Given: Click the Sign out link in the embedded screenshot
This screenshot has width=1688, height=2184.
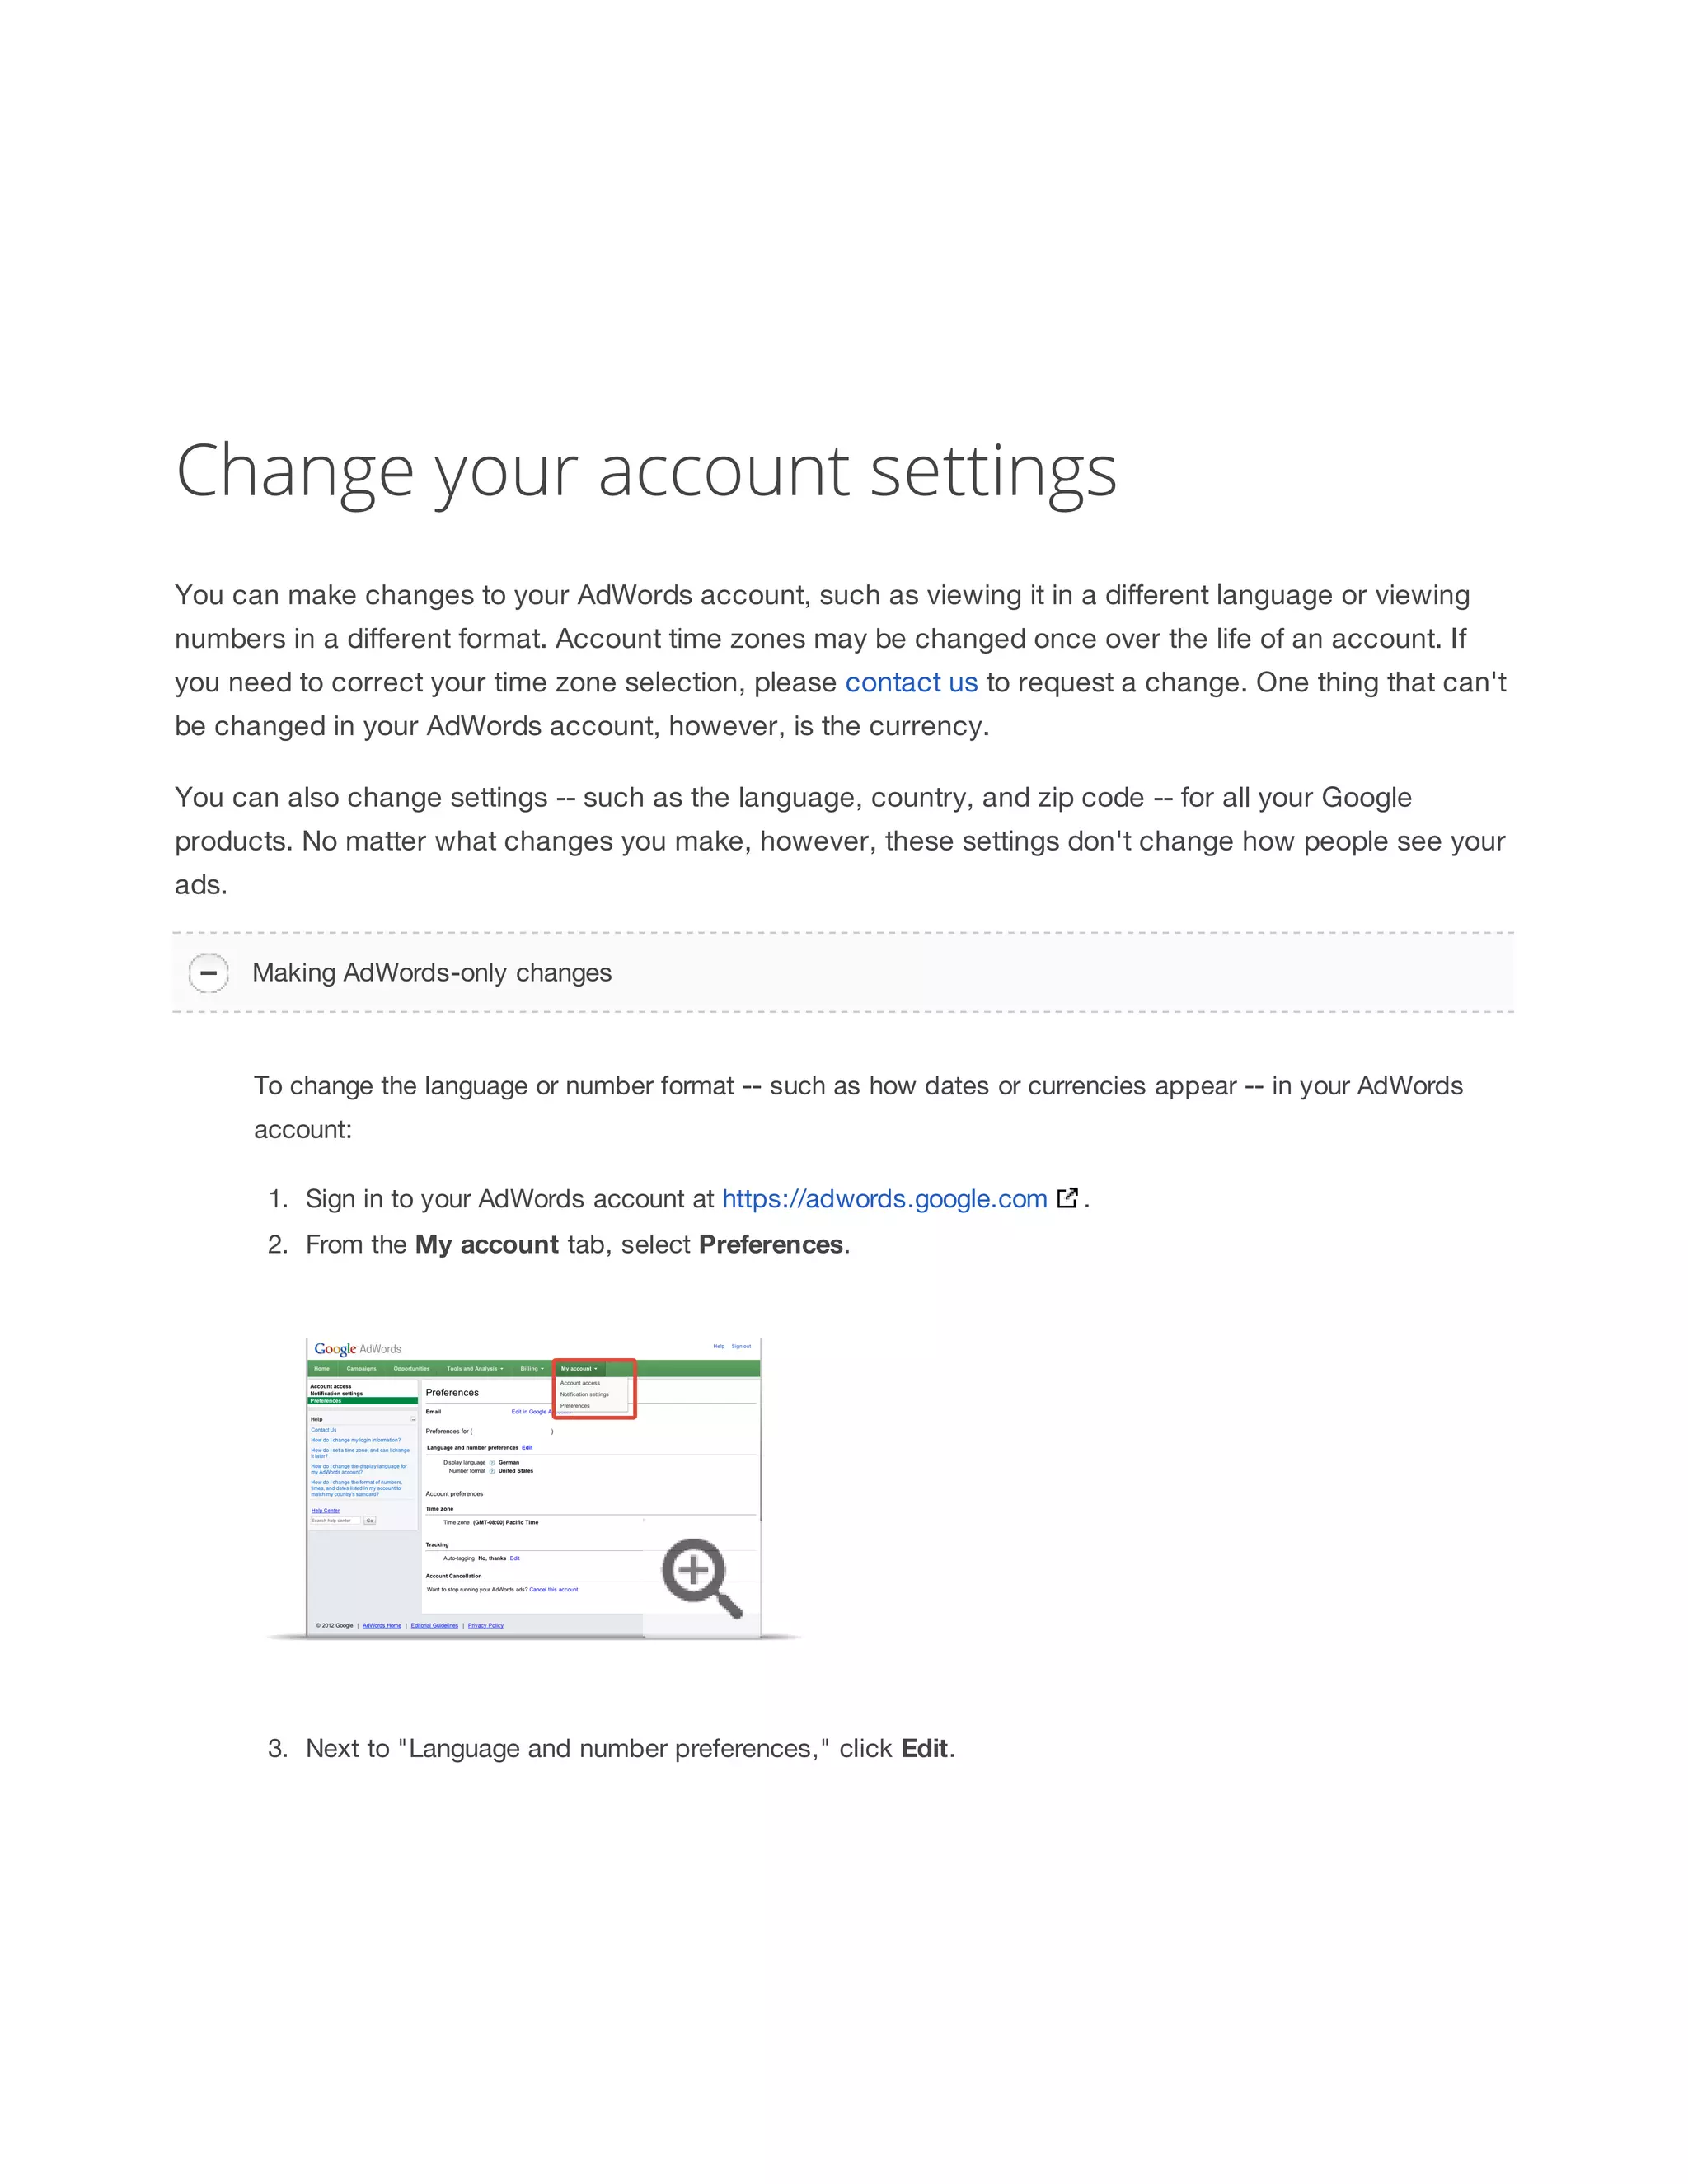Looking at the screenshot, I should click(x=741, y=1347).
